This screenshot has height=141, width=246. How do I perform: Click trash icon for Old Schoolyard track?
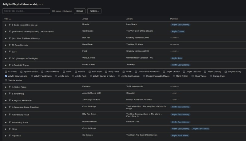[10, 31]
